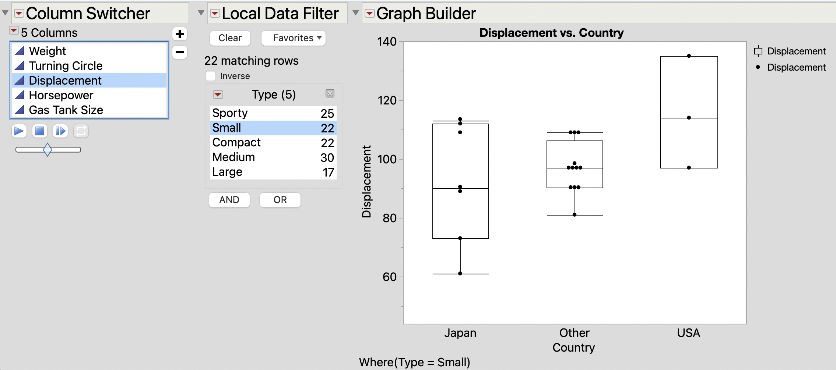Close the Type filter via its X icon
Screen dimensions: 836x370
[x=330, y=94]
